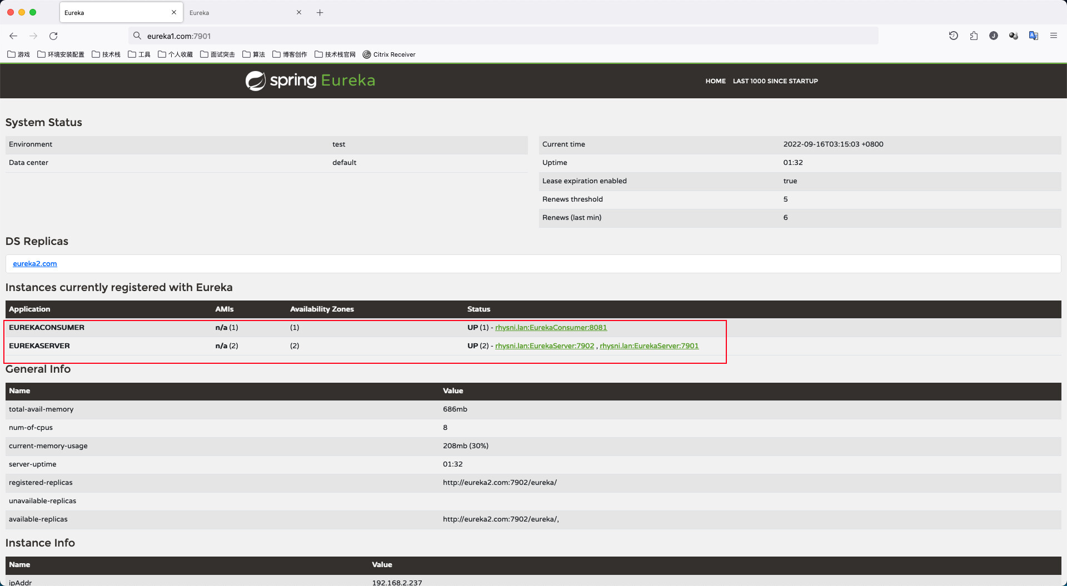
Task: Open the browser history clock icon
Action: pyautogui.click(x=954, y=36)
